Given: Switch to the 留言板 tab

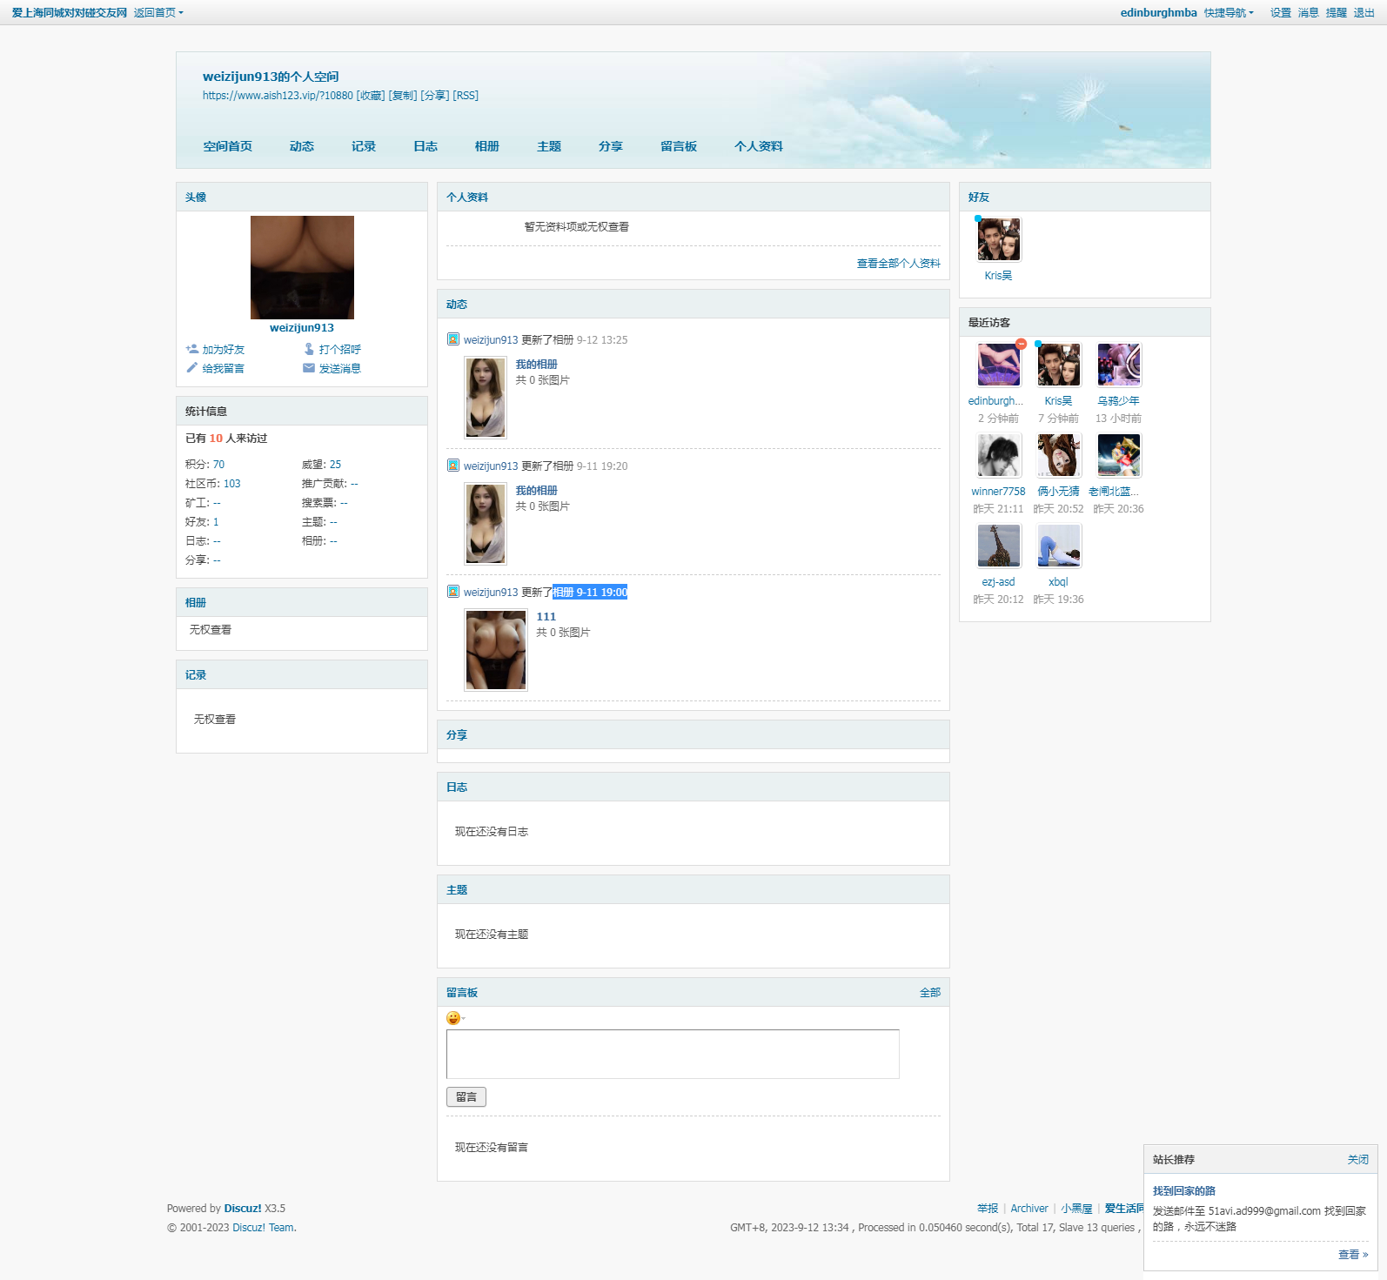Looking at the screenshot, I should 678,146.
